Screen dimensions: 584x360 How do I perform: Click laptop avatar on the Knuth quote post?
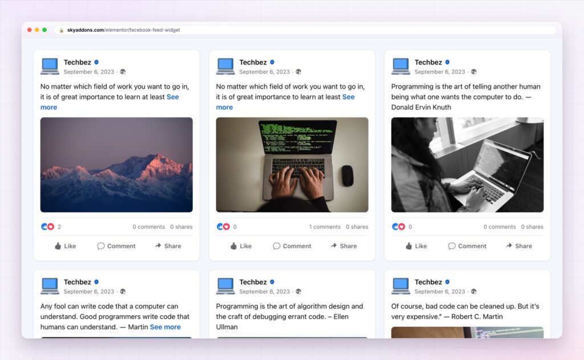(401, 66)
